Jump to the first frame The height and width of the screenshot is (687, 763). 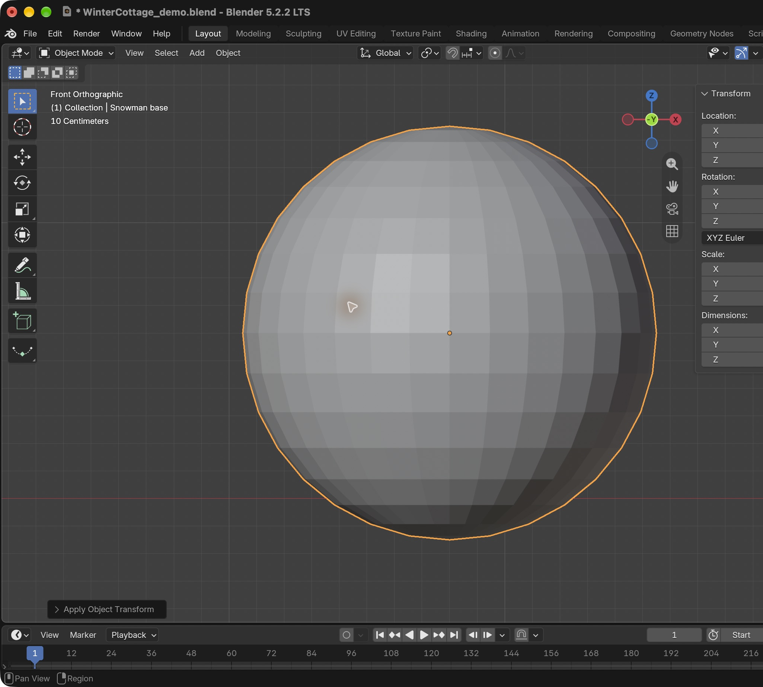point(380,635)
